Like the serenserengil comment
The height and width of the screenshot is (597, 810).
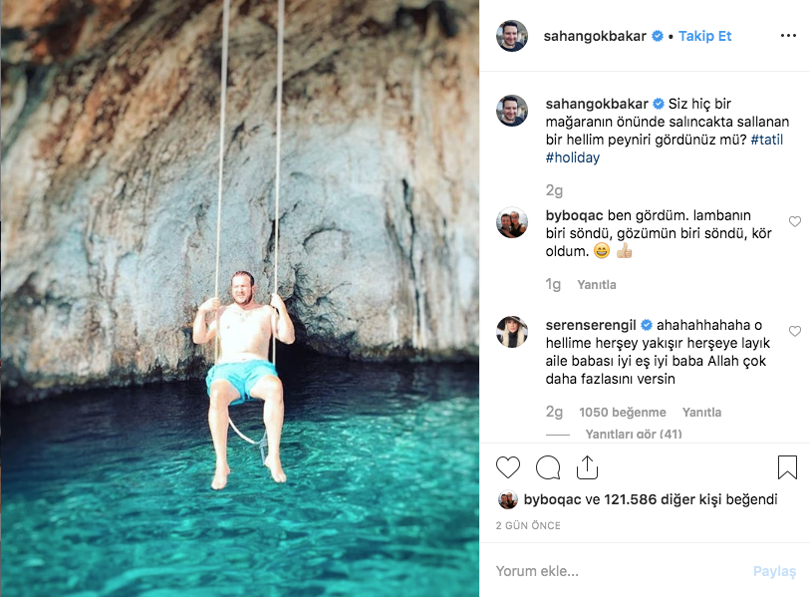point(795,332)
